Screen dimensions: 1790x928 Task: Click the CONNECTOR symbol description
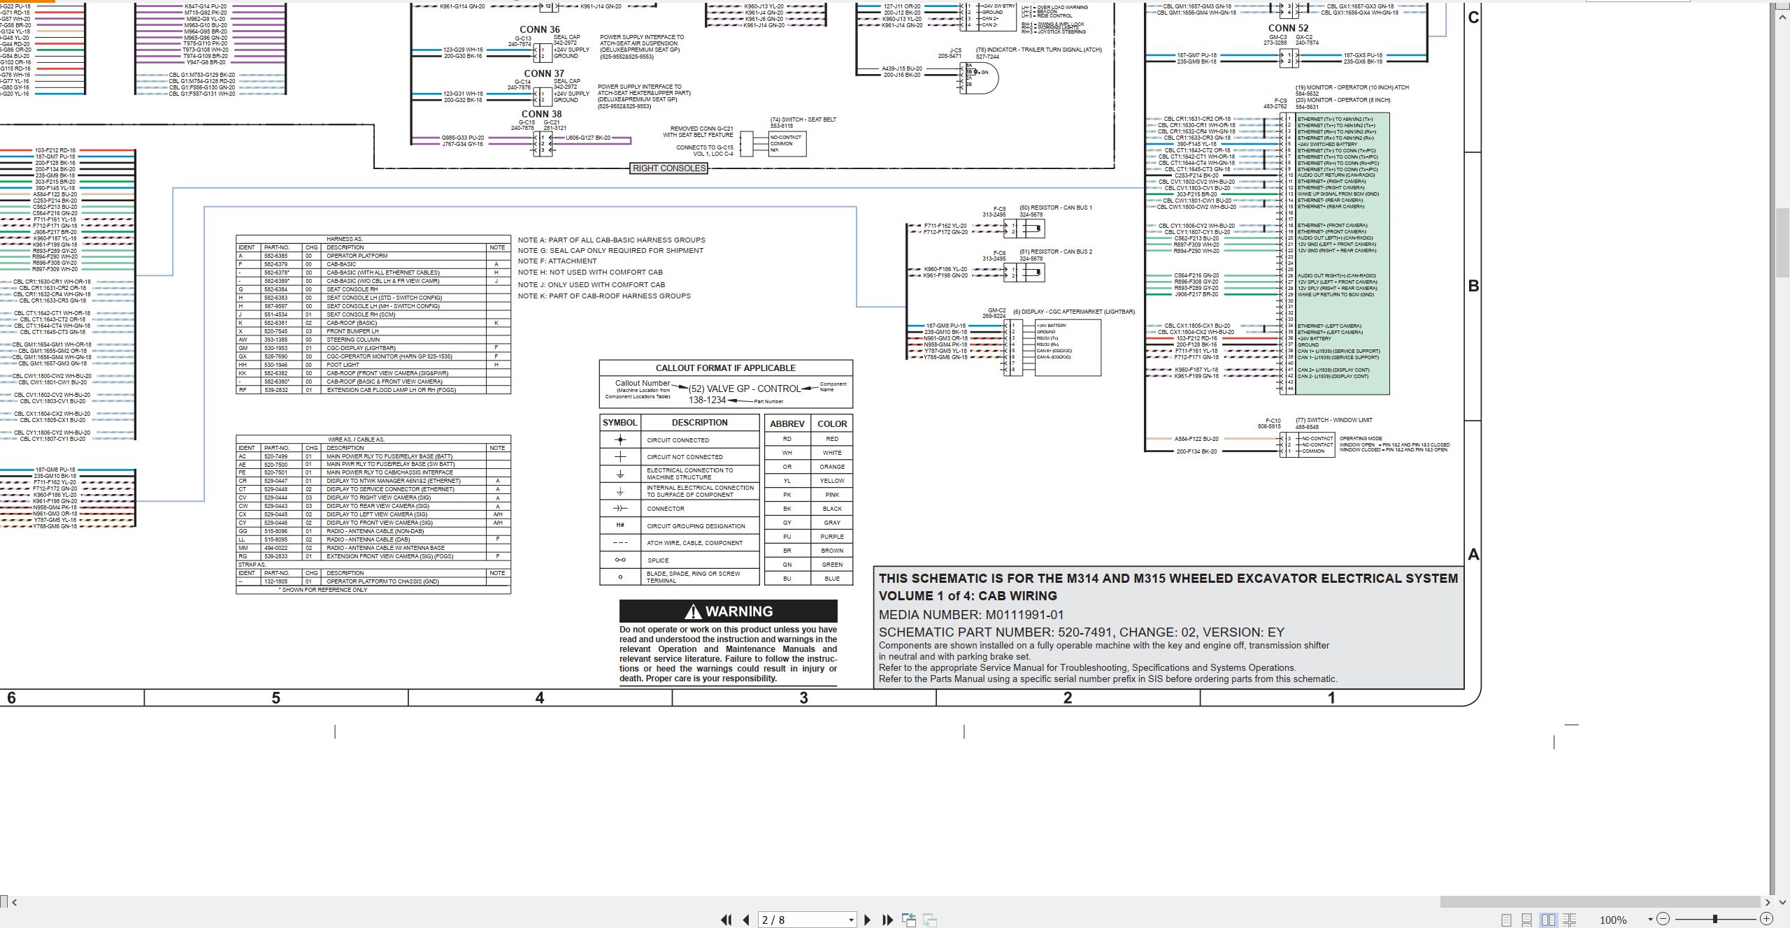(666, 509)
